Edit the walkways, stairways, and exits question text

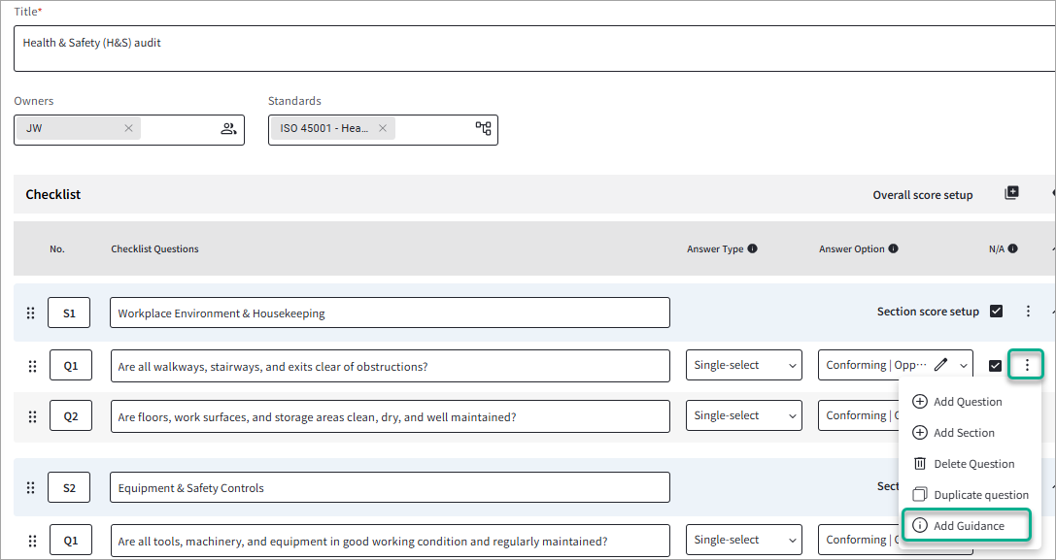coord(390,366)
